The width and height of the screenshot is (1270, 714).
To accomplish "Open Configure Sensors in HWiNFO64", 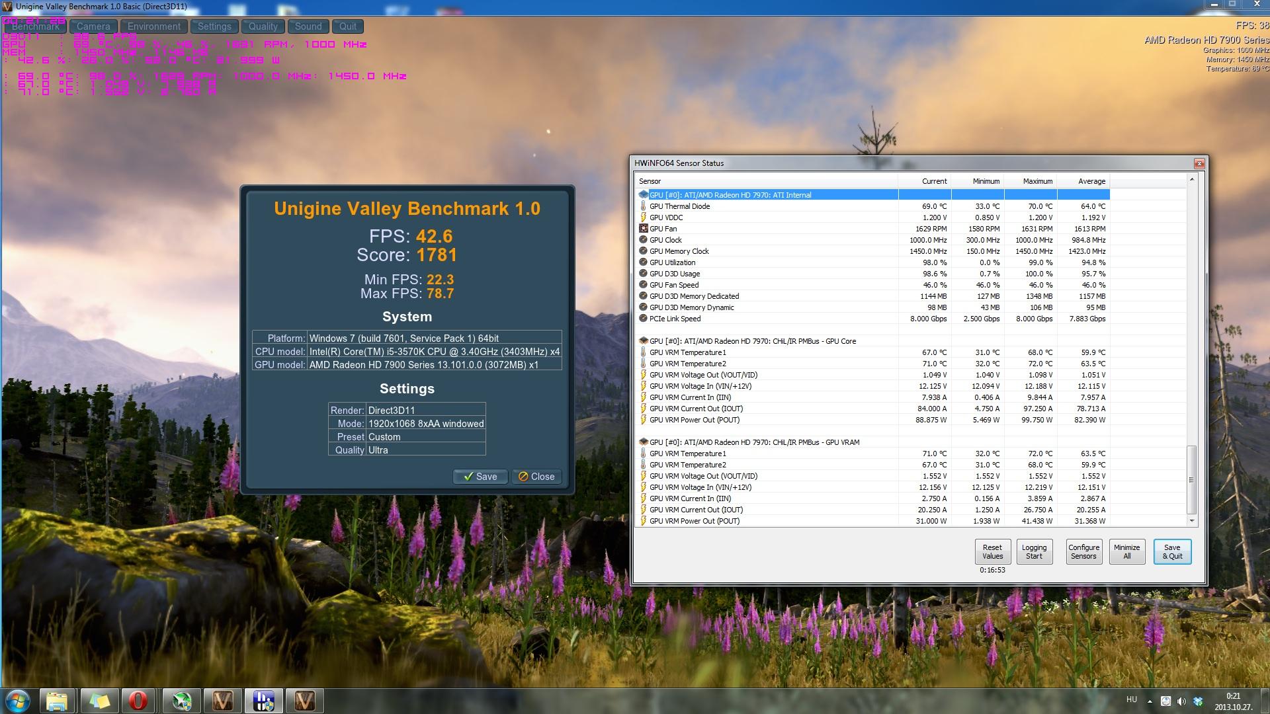I will point(1083,551).
